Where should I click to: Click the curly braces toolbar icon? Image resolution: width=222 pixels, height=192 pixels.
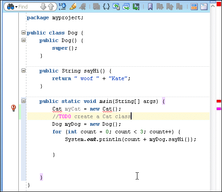106,7
